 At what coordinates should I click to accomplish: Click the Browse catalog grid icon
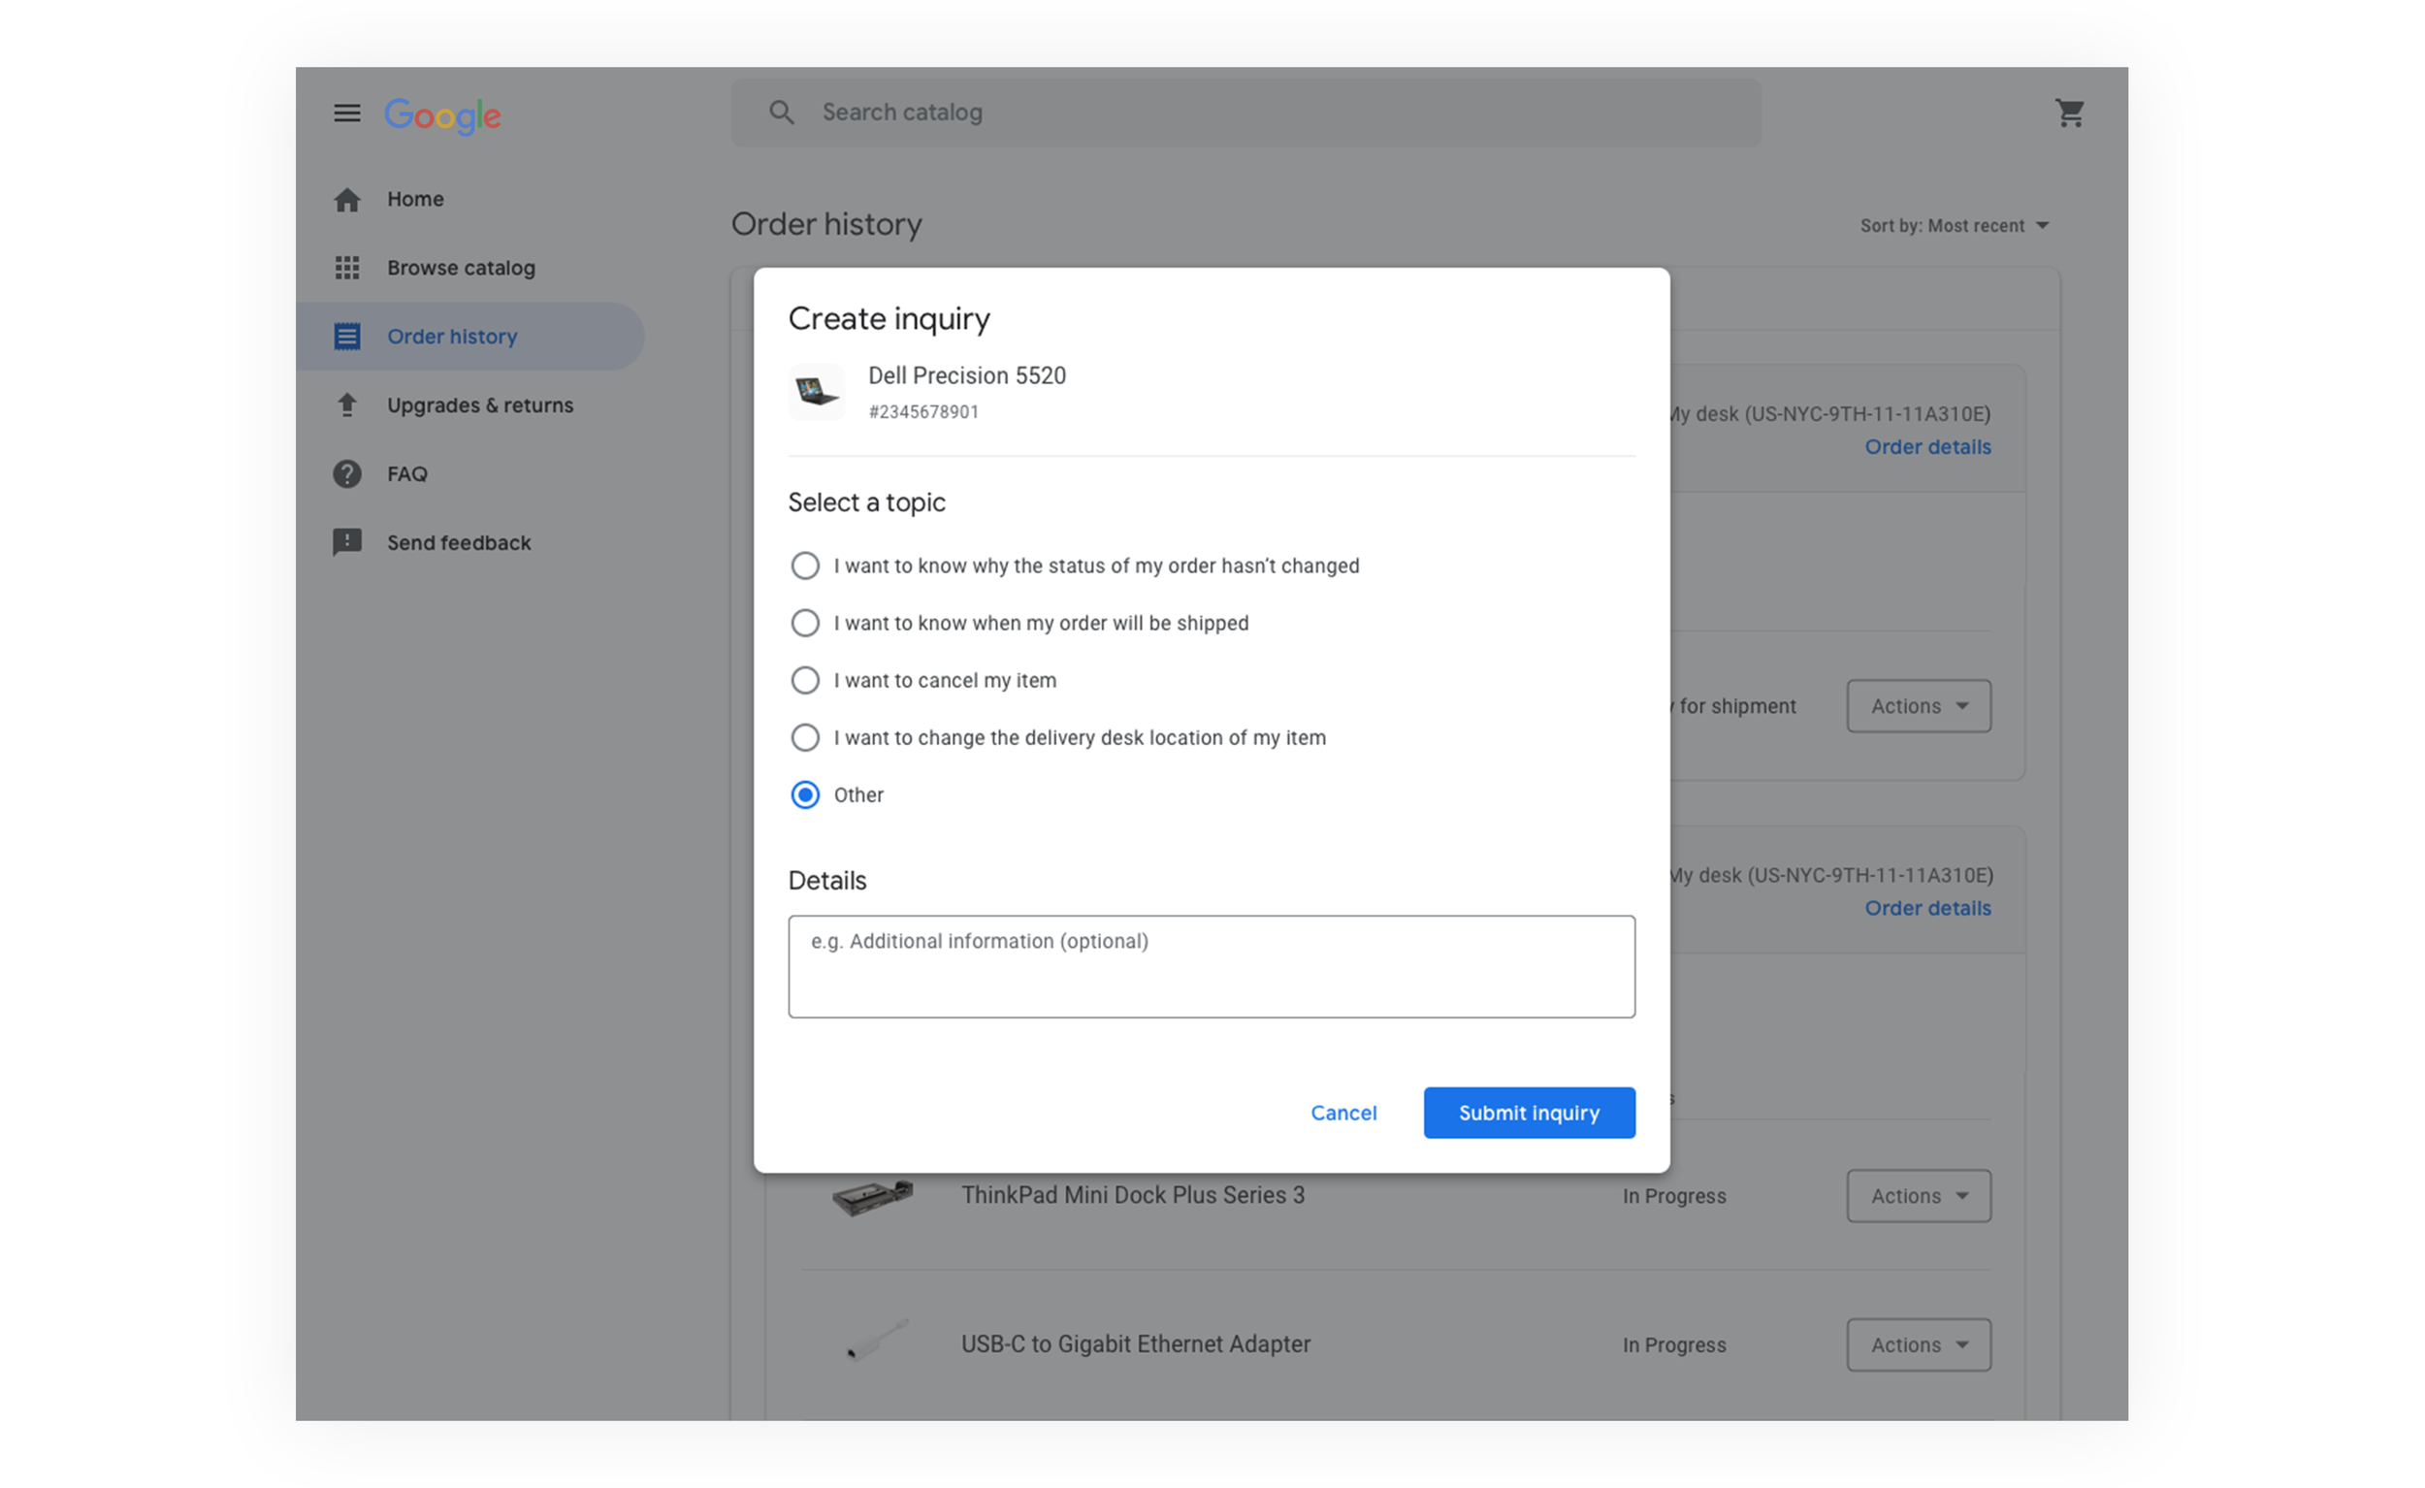346,268
